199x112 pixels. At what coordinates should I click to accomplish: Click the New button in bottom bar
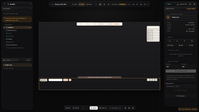[x=68, y=108]
